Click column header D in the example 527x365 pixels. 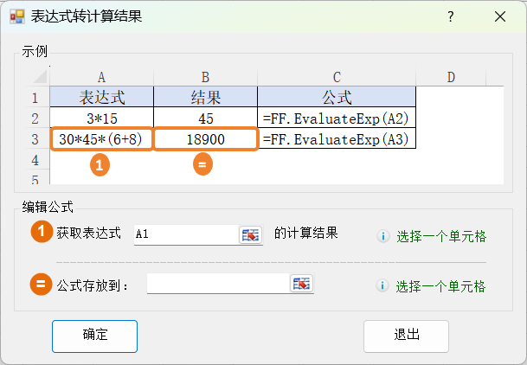451,78
